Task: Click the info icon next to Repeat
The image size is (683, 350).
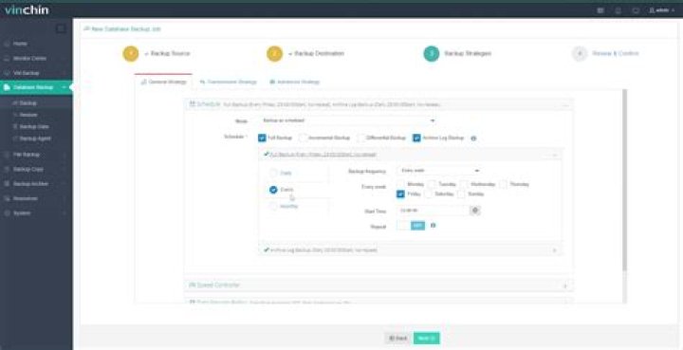Action: point(433,226)
